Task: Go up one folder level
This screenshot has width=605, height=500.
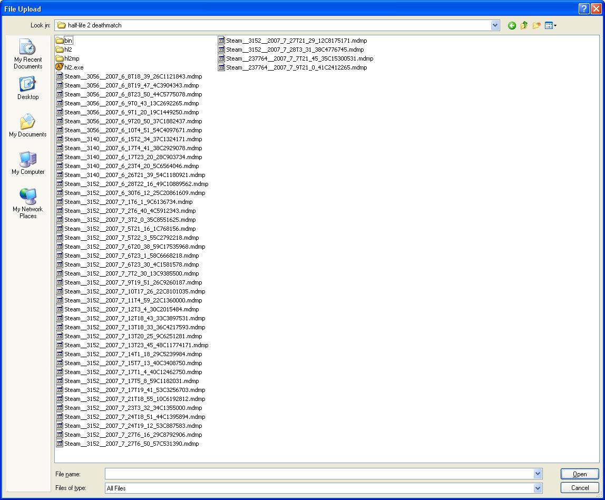Action: [x=524, y=25]
